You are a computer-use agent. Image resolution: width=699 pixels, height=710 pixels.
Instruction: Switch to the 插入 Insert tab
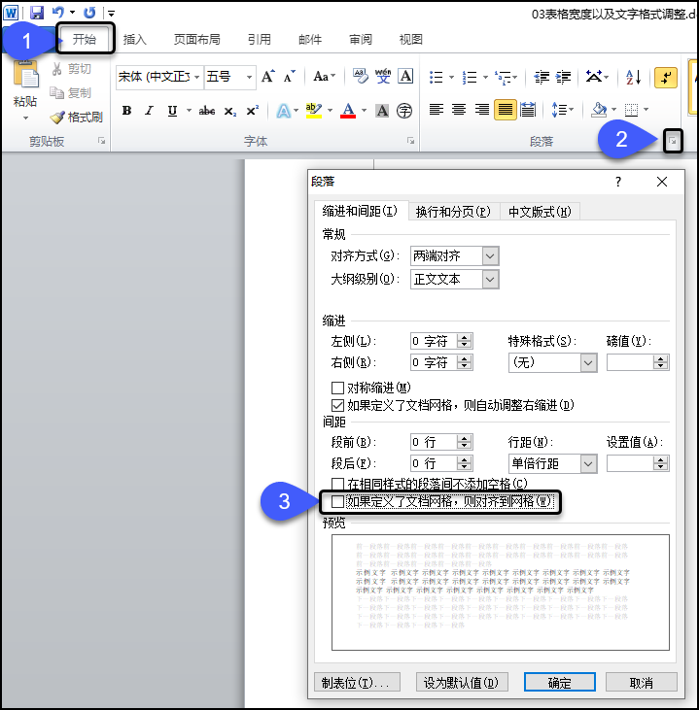pos(134,40)
